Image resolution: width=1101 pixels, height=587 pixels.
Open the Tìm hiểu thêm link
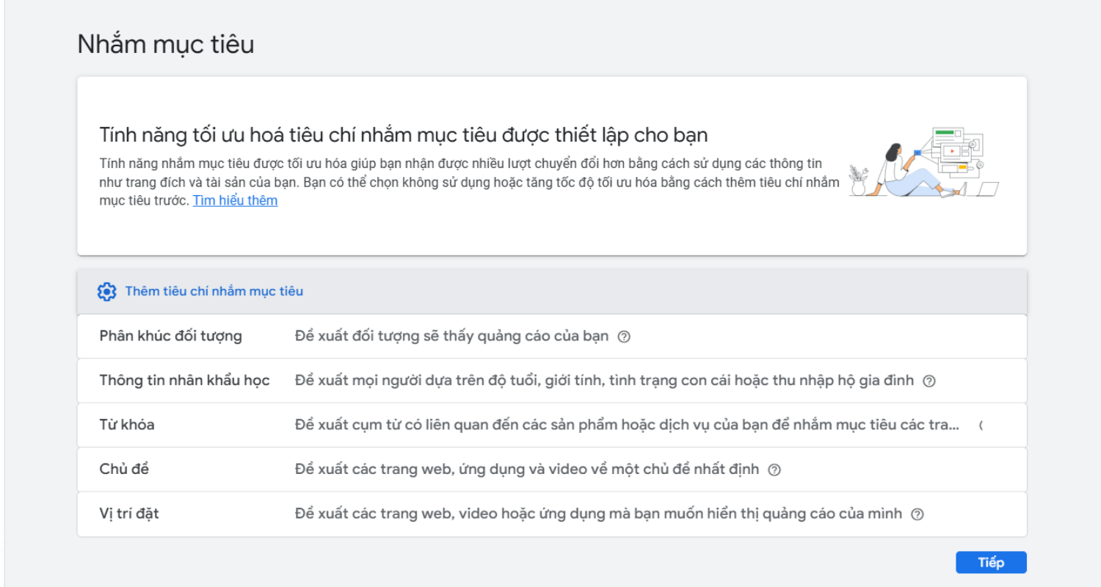[x=235, y=200]
